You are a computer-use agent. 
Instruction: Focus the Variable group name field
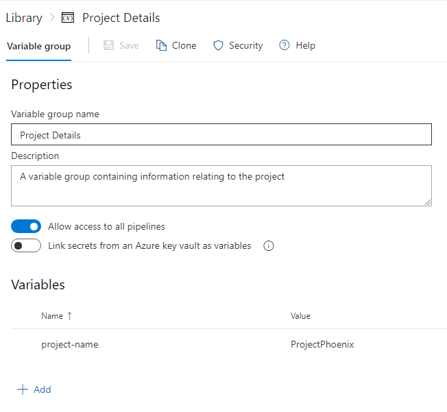coord(221,135)
